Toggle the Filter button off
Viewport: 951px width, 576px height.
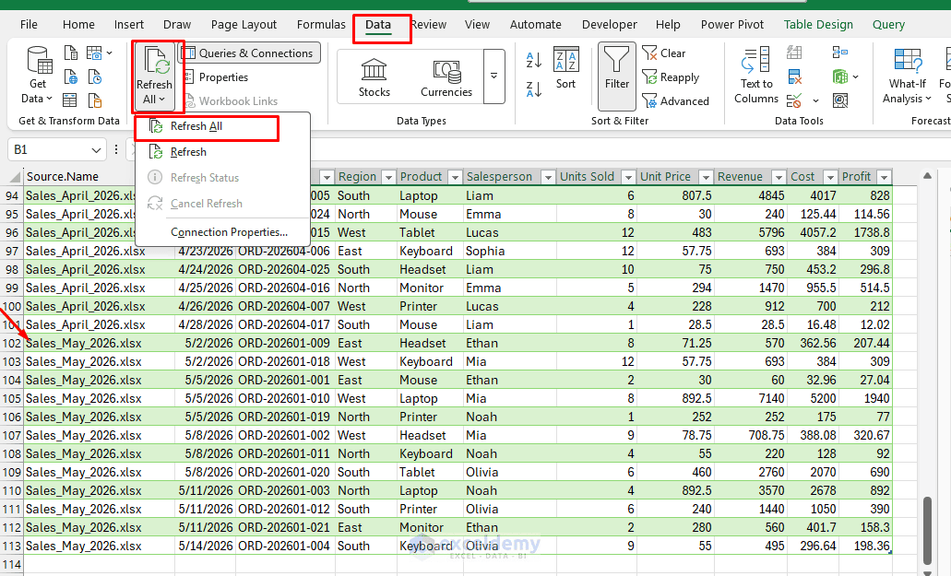617,75
